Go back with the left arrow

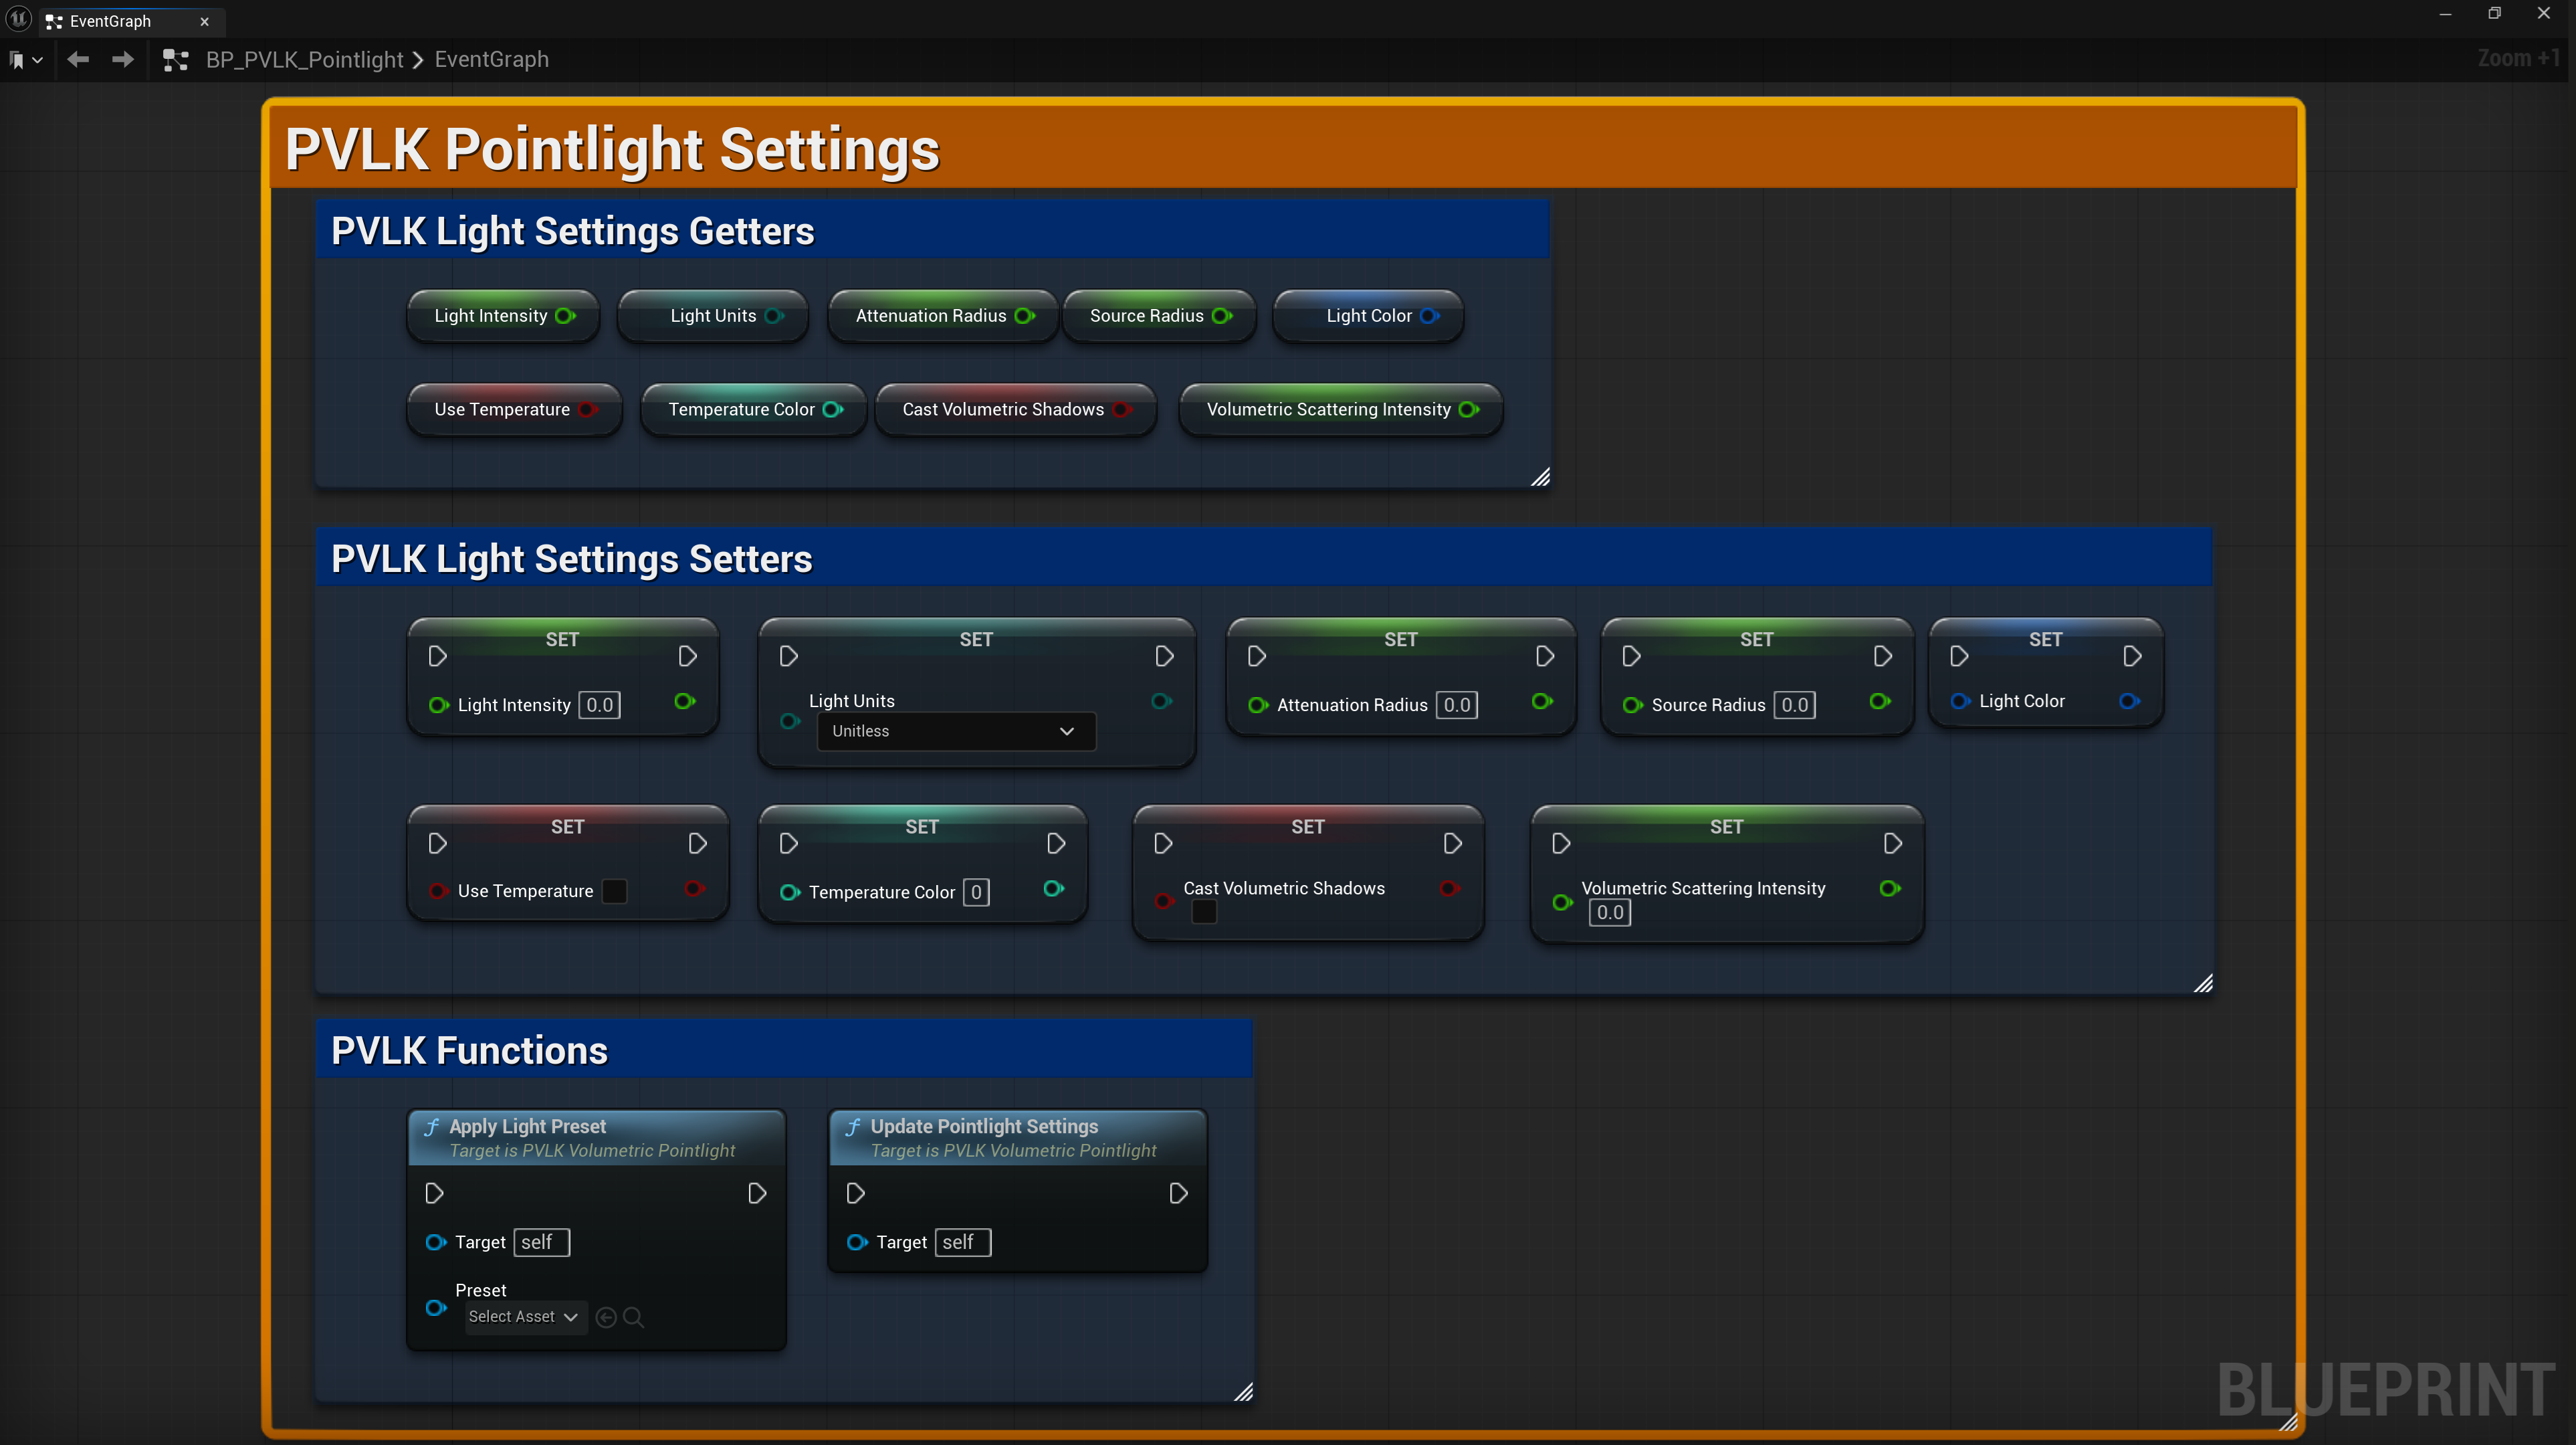78,60
